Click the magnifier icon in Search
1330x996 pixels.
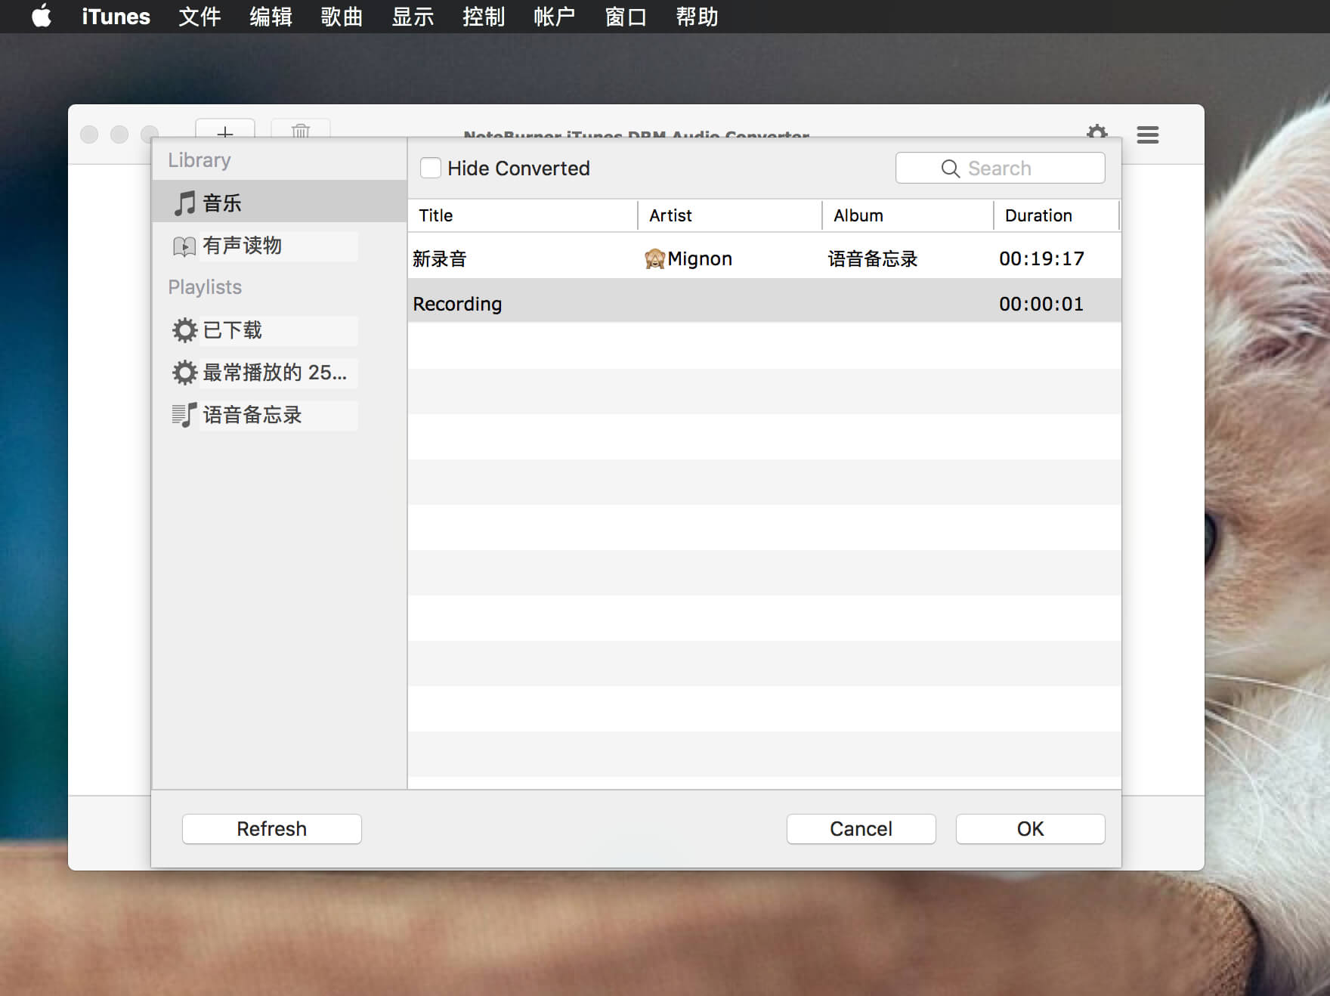point(951,169)
